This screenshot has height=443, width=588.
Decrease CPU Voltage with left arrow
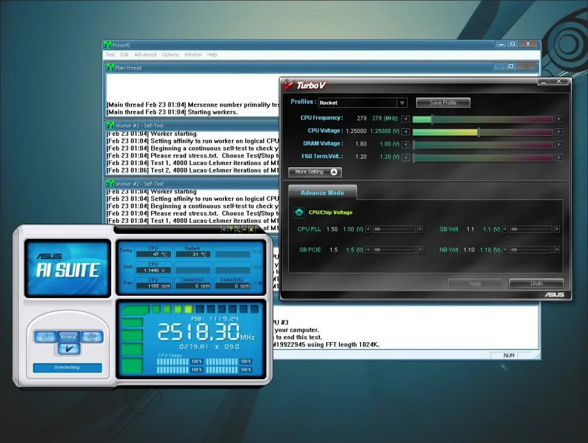(x=405, y=132)
